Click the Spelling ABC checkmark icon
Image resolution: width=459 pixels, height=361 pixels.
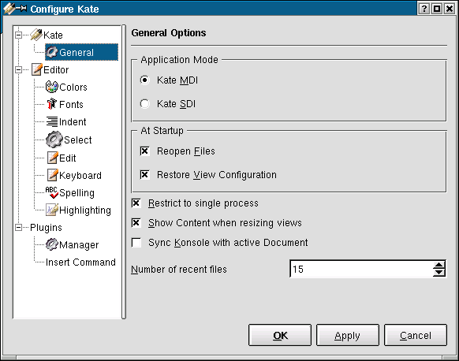pos(52,192)
